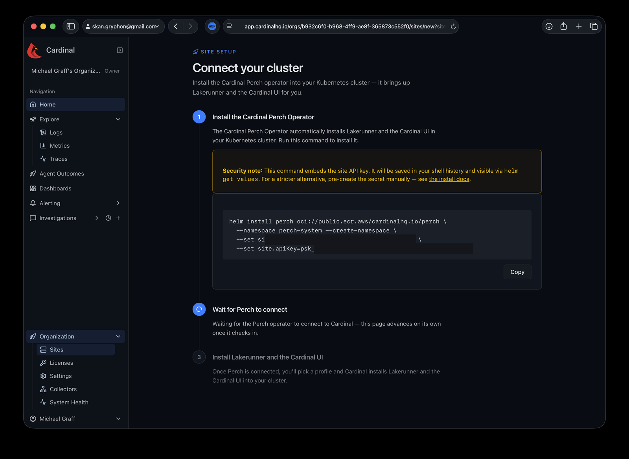
Task: Switch organization via Michael Graff's Organization
Action: pyautogui.click(x=75, y=71)
